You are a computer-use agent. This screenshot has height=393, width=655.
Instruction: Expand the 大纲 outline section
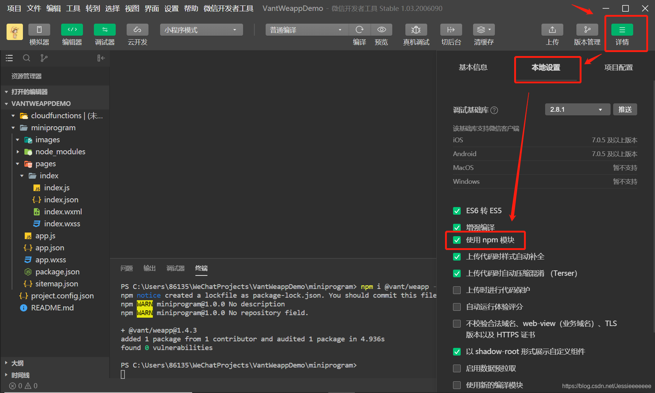tap(6, 363)
